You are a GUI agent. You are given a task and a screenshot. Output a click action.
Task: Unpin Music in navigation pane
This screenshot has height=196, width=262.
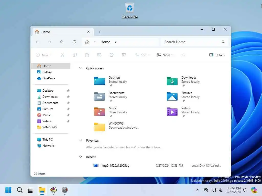68,115
